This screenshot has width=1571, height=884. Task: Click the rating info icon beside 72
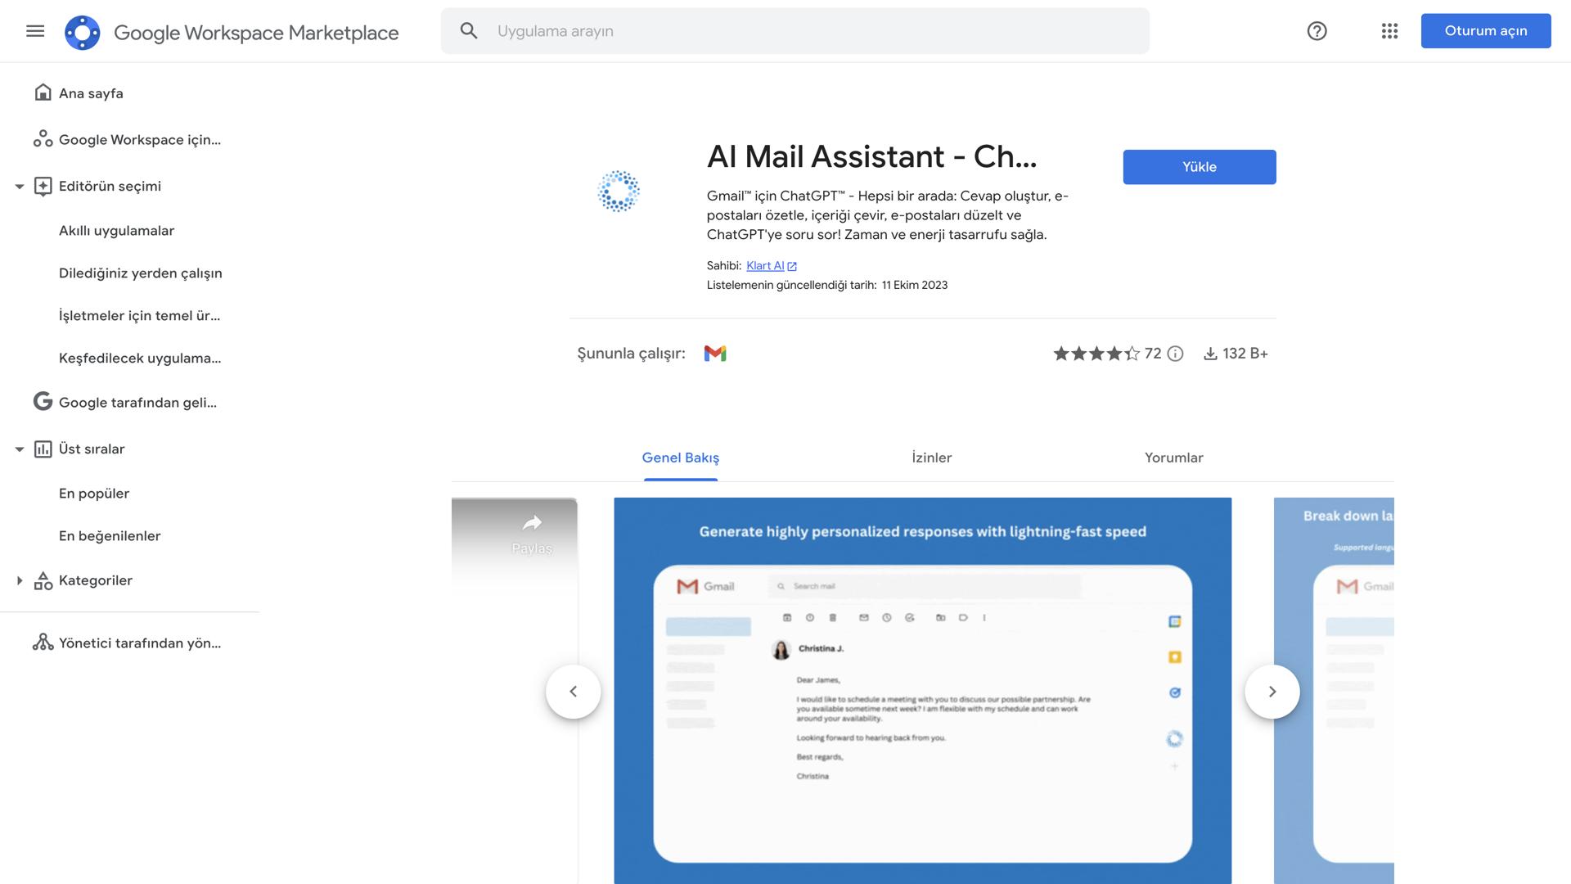click(1175, 354)
